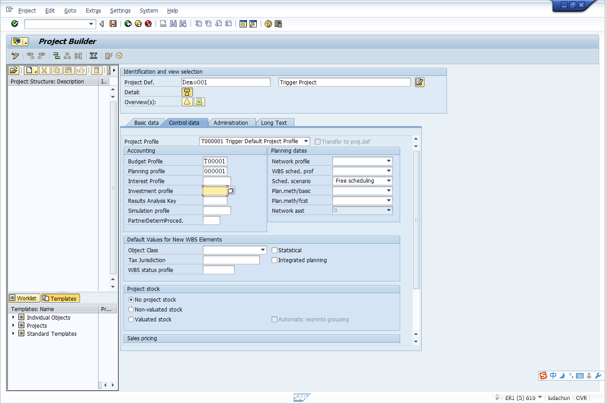Expand Individual Objects tree node
Screen dimensions: 607x404
[x=13, y=317]
